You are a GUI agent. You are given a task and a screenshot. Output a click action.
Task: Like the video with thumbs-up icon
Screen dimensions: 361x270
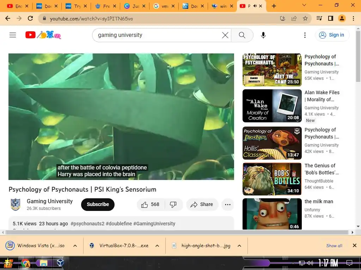(151, 204)
